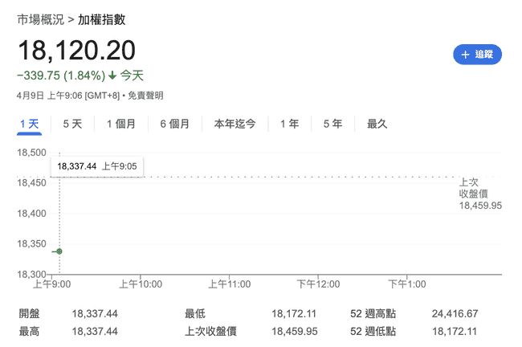Click the 52 週高點 row label
522x347 pixels.
pyautogui.click(x=373, y=314)
